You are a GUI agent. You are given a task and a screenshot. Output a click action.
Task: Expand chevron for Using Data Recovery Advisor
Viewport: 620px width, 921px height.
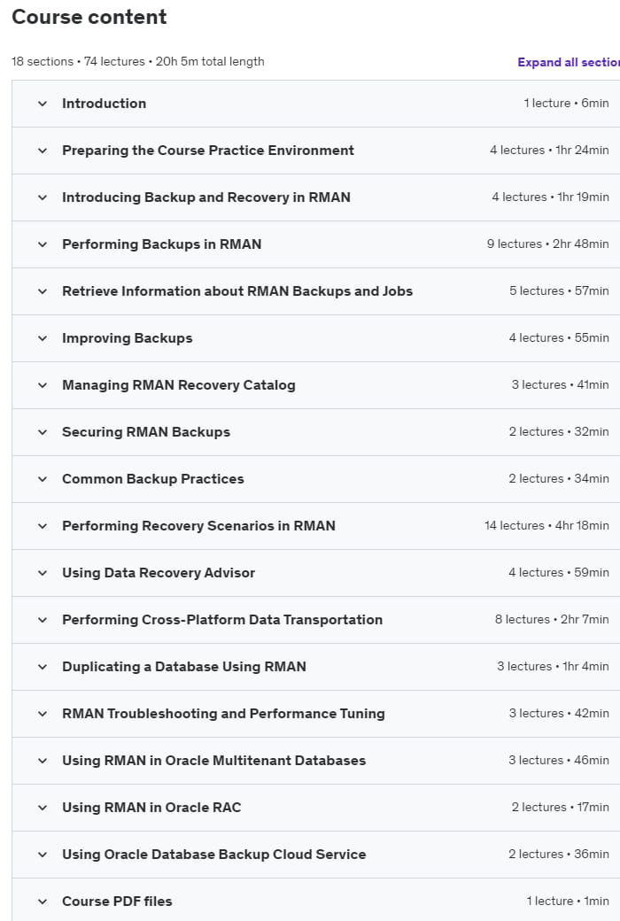point(43,573)
